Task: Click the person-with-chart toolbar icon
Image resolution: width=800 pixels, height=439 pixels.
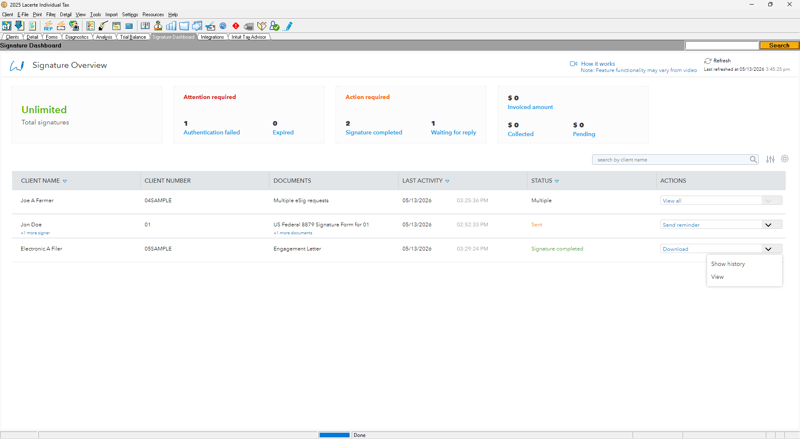Action: coord(158,26)
